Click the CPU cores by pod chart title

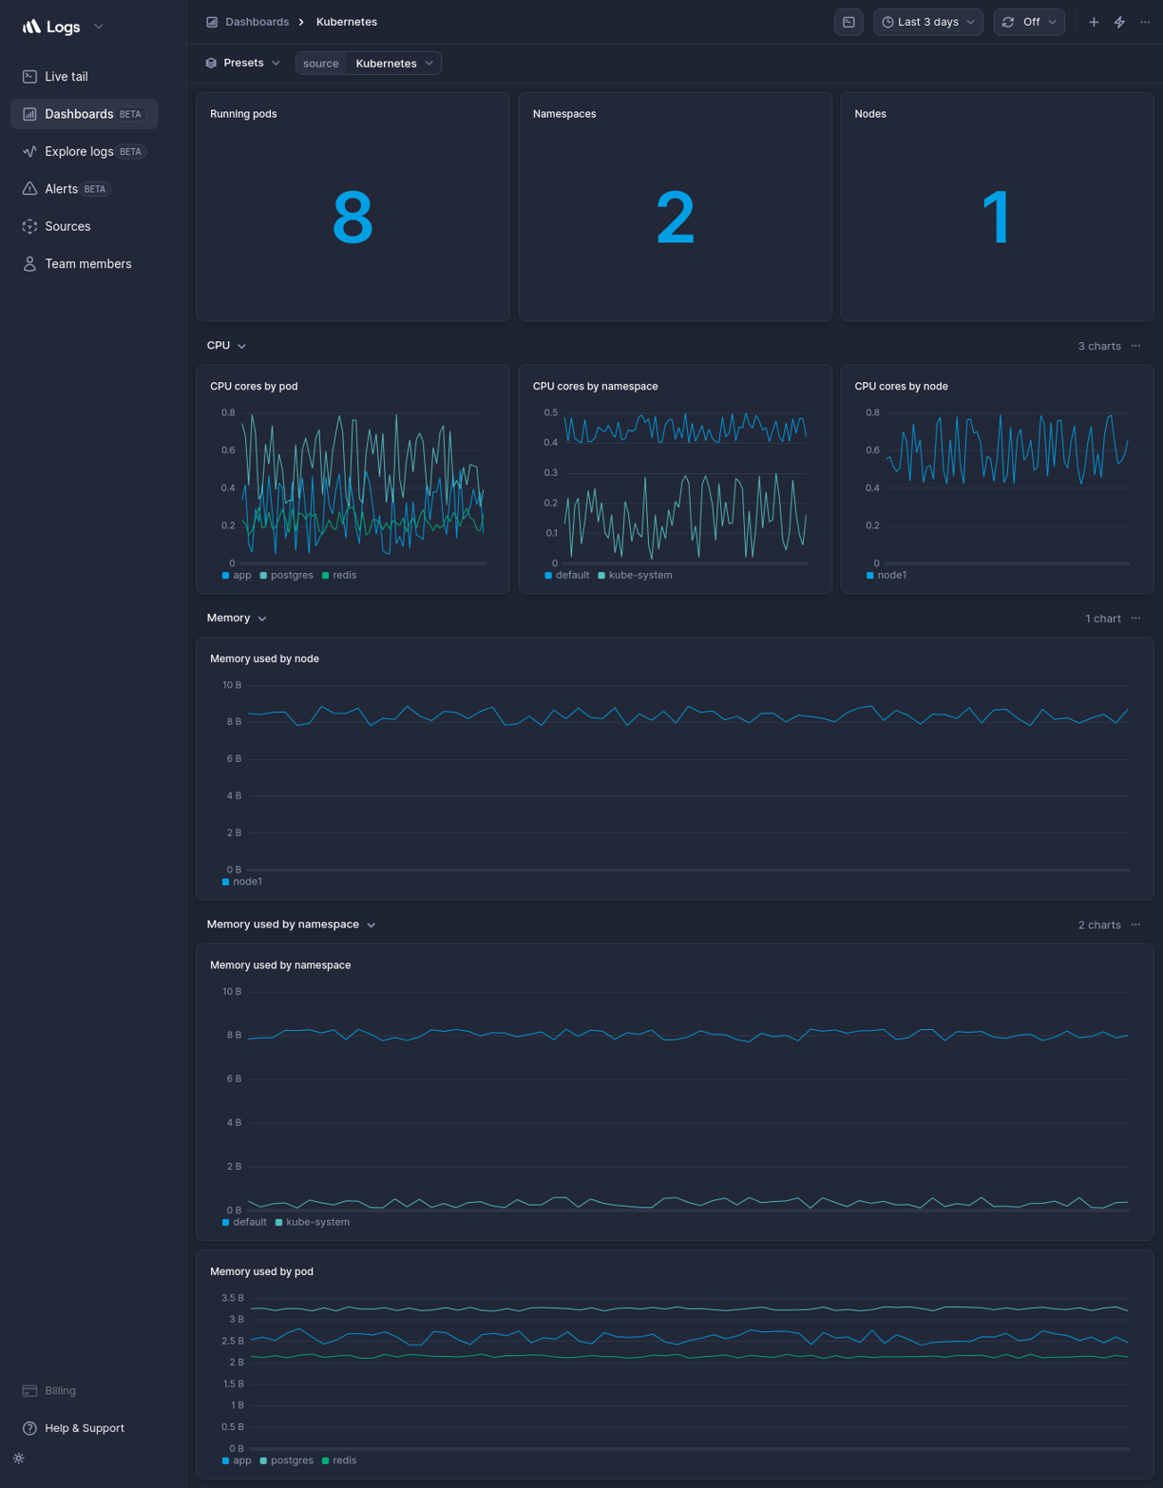pos(254,387)
